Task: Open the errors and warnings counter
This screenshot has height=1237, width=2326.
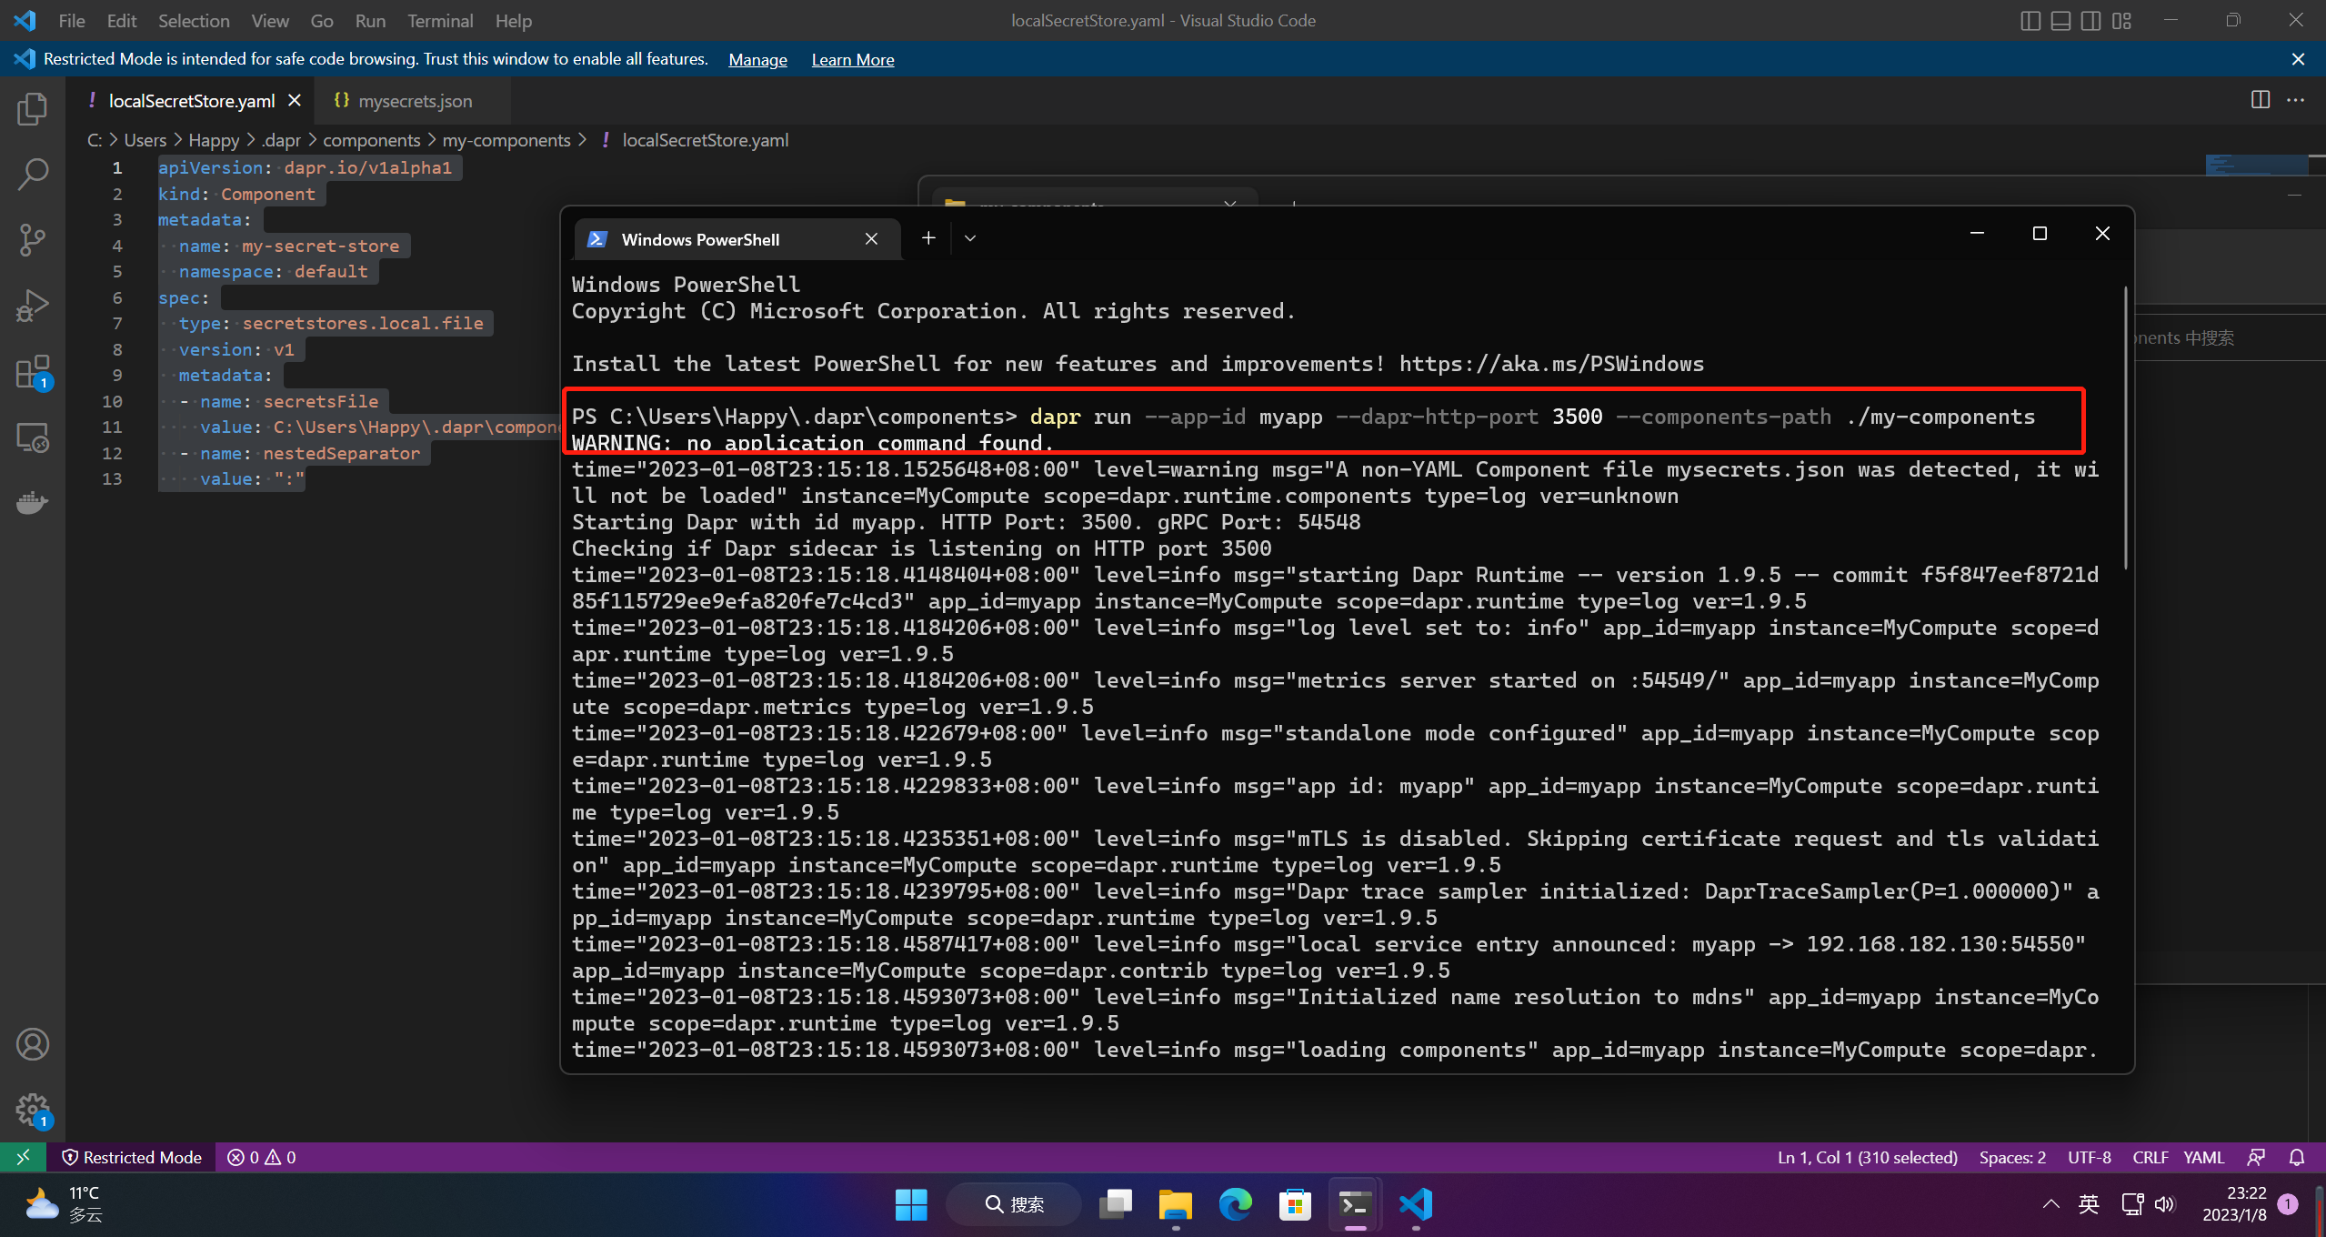Action: coord(262,1157)
